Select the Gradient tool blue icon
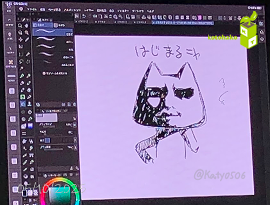The height and width of the screenshot is (205, 270). pos(30,126)
